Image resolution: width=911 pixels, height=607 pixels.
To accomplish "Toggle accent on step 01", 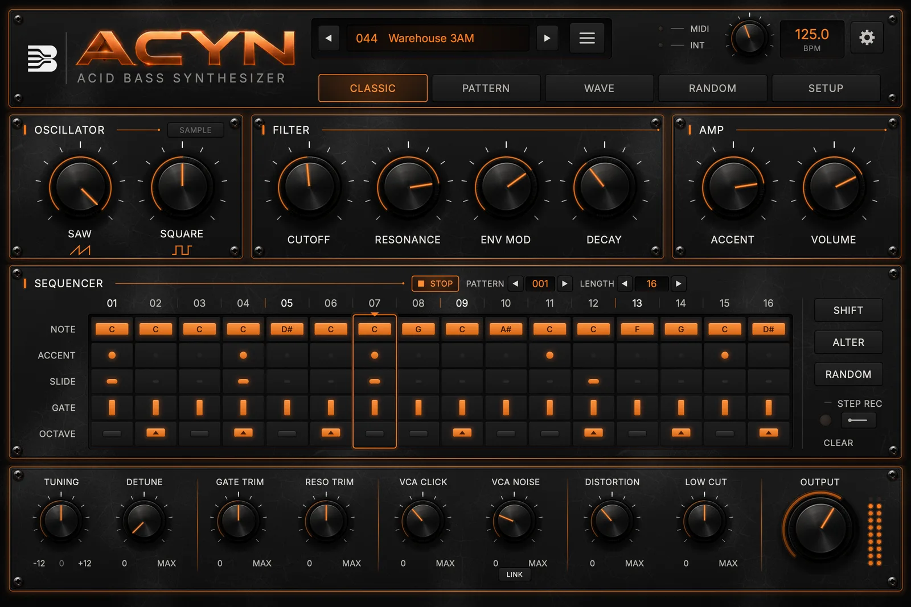I will (112, 355).
